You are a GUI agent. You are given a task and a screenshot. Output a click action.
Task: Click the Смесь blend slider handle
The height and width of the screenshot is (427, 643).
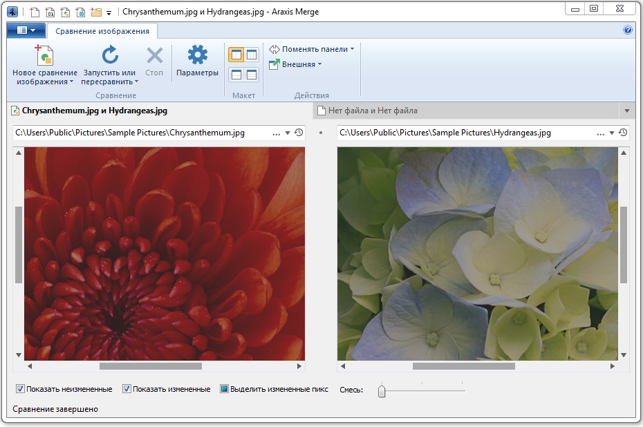click(x=382, y=390)
